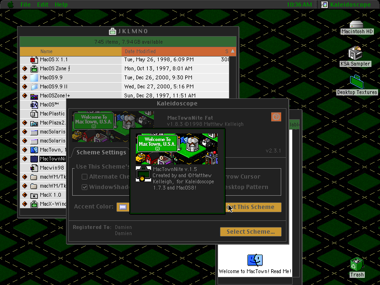This screenshot has height=285, width=380.
Task: Click the MacOS9.9 file icon
Action: [34, 78]
